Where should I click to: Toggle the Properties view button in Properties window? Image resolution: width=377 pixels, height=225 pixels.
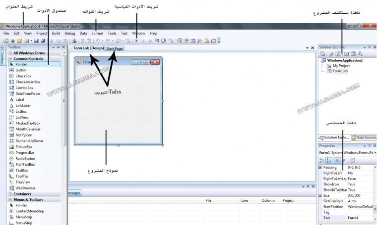(337, 160)
